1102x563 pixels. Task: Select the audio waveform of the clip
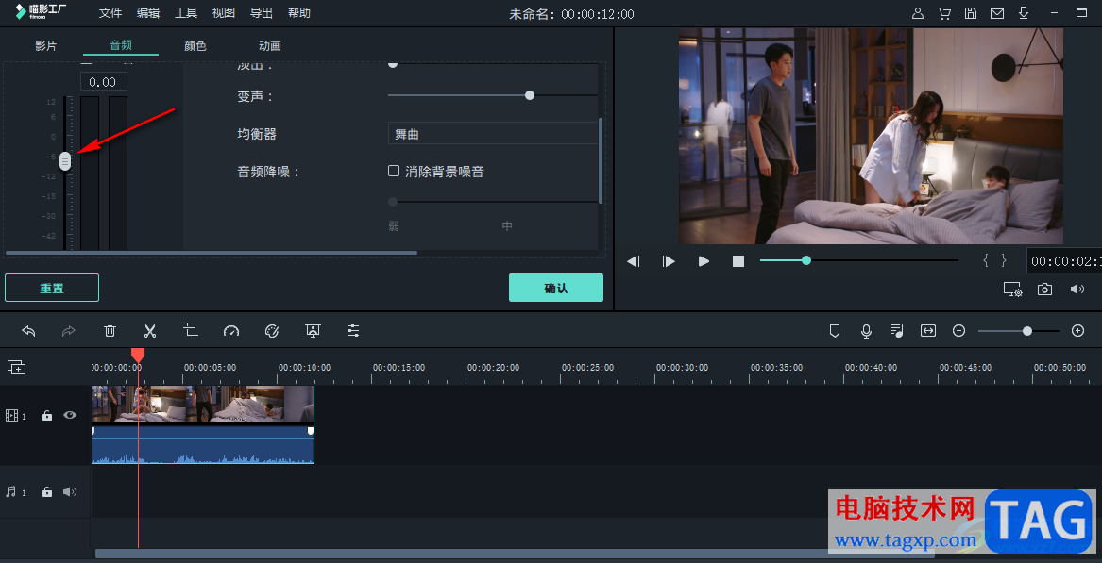(202, 445)
